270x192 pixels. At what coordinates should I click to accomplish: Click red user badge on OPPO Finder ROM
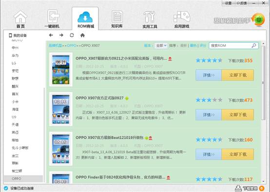169,177
